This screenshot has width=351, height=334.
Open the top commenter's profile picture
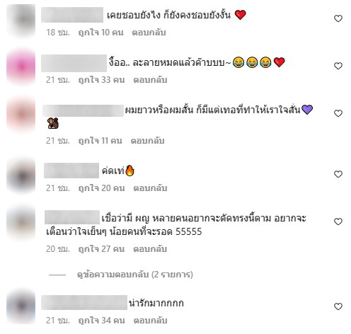21,21
